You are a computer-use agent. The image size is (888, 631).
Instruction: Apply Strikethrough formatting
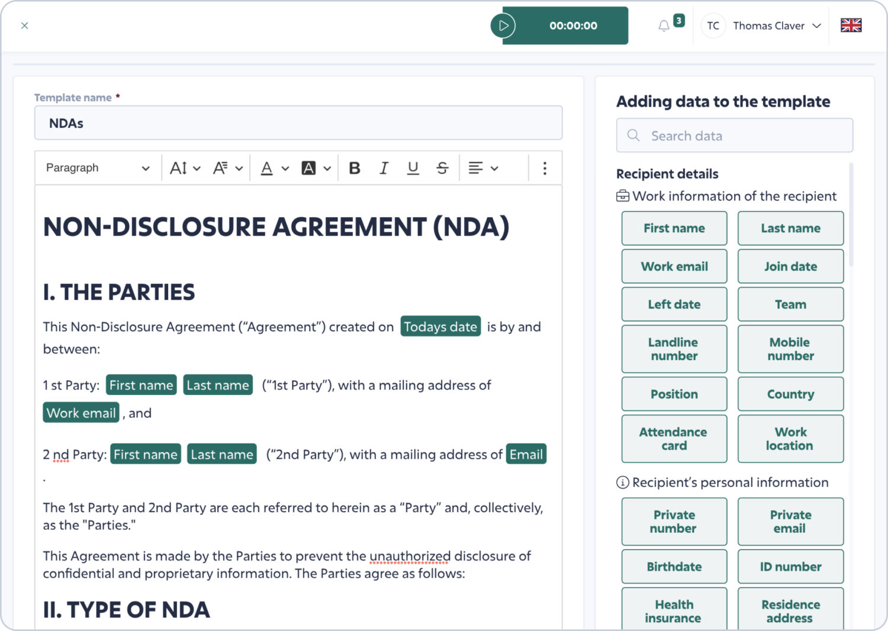[442, 169]
